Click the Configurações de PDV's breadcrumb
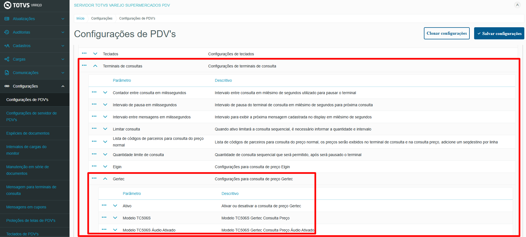Image resolution: width=526 pixels, height=237 pixels. (x=137, y=18)
